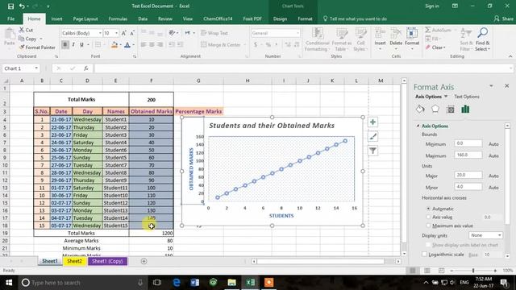
Task: Open the Name Box dropdown arrow
Action: (36, 68)
